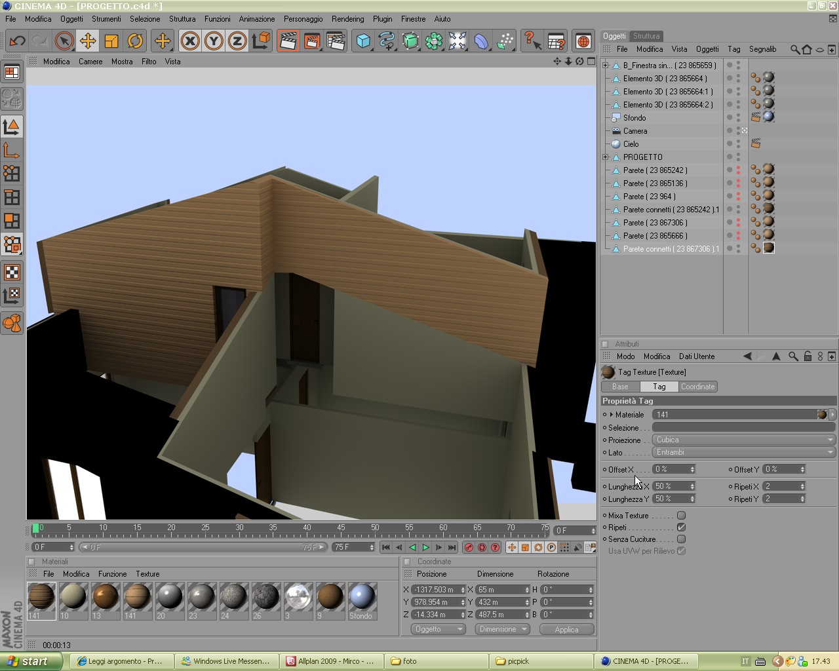This screenshot has width=839, height=671.
Task: Click the Undo arrow icon
Action: click(17, 41)
